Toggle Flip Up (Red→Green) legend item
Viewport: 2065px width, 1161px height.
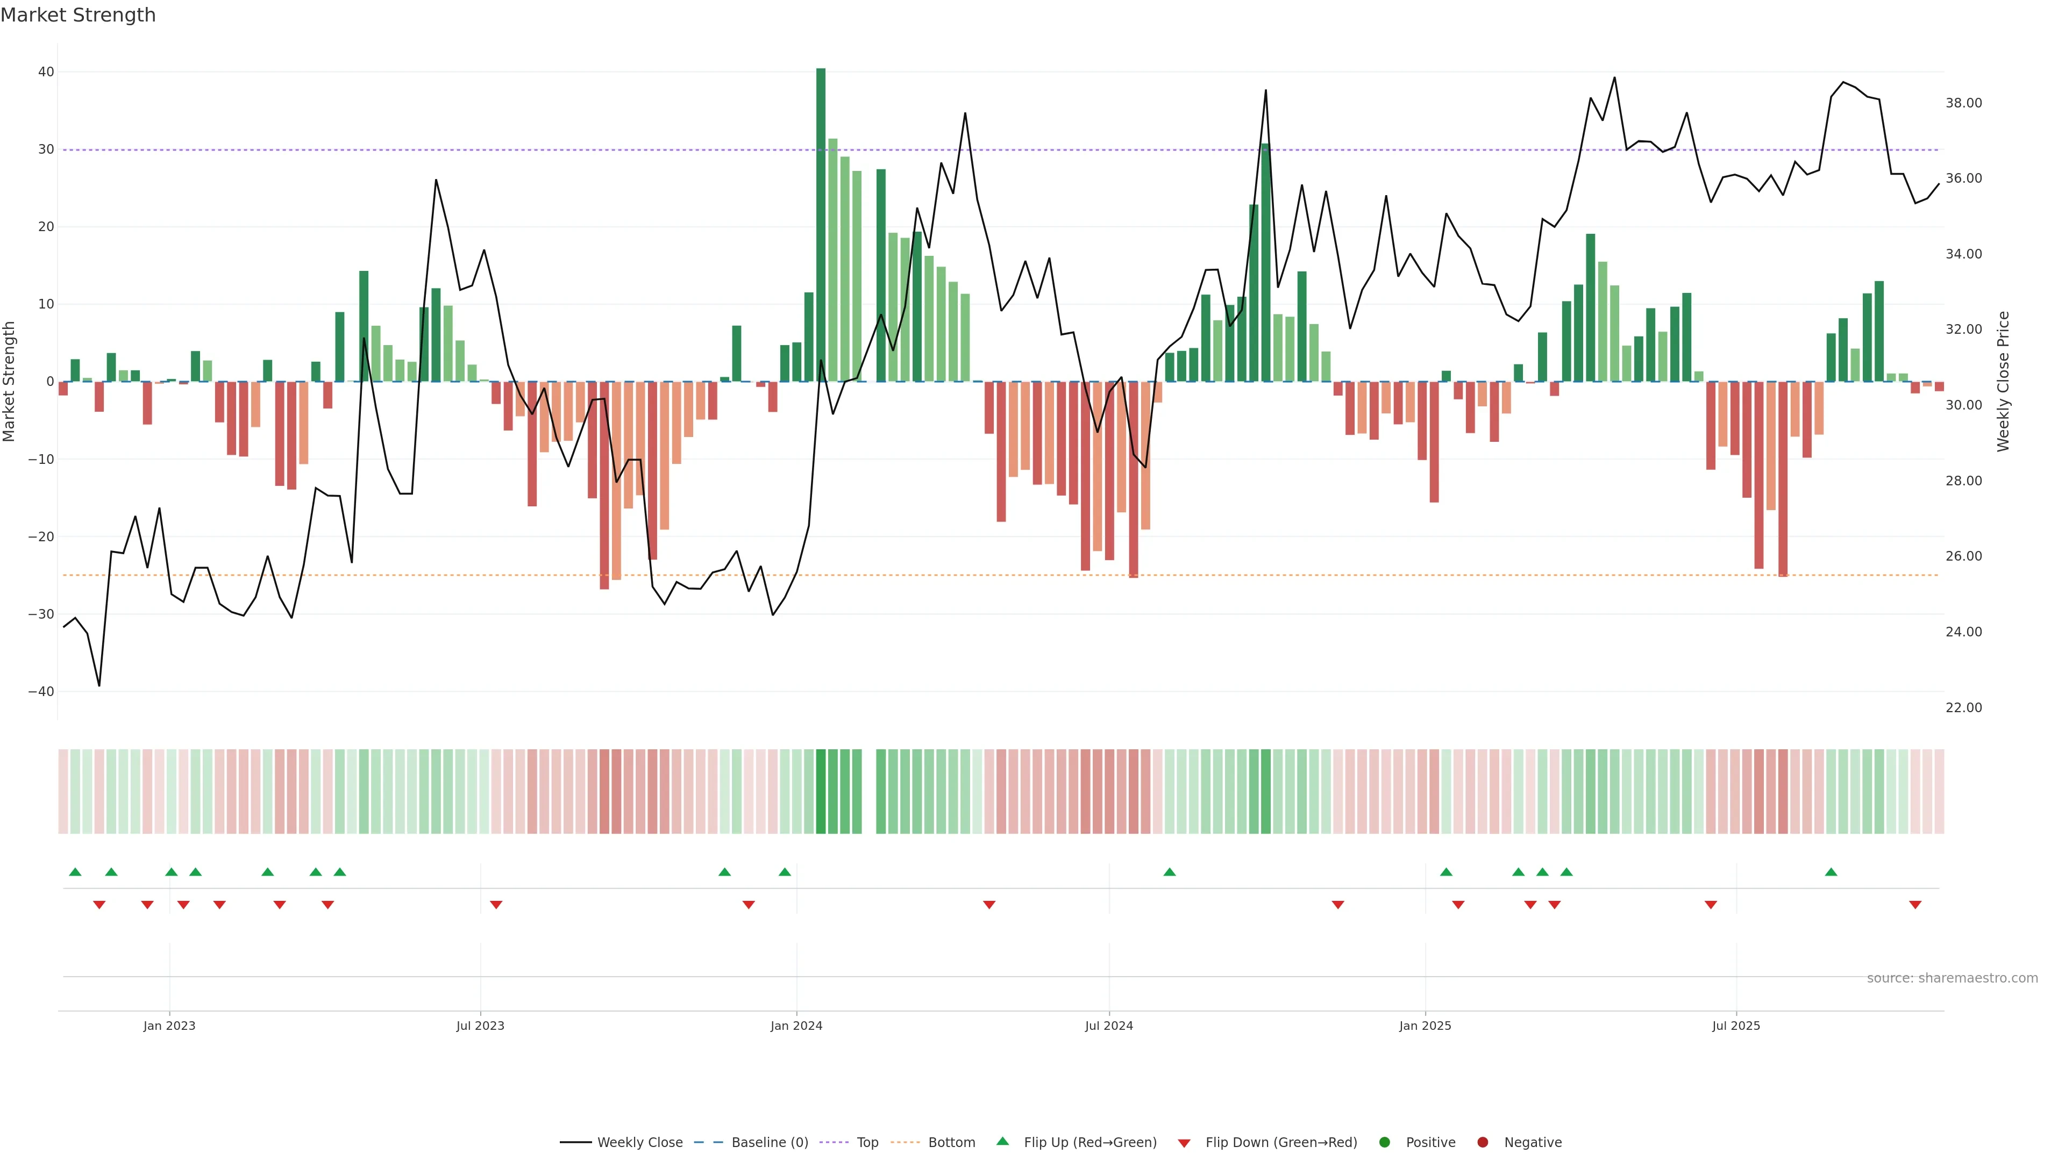pos(1090,1143)
